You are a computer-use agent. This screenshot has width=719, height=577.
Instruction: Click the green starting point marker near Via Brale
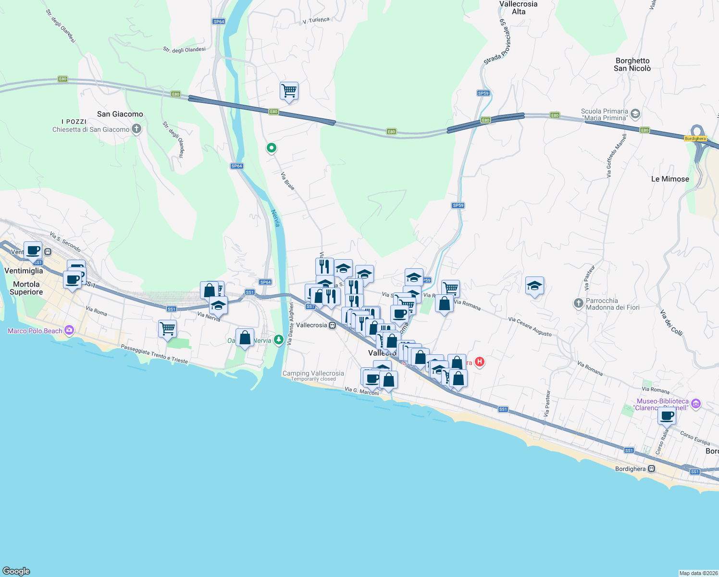271,148
